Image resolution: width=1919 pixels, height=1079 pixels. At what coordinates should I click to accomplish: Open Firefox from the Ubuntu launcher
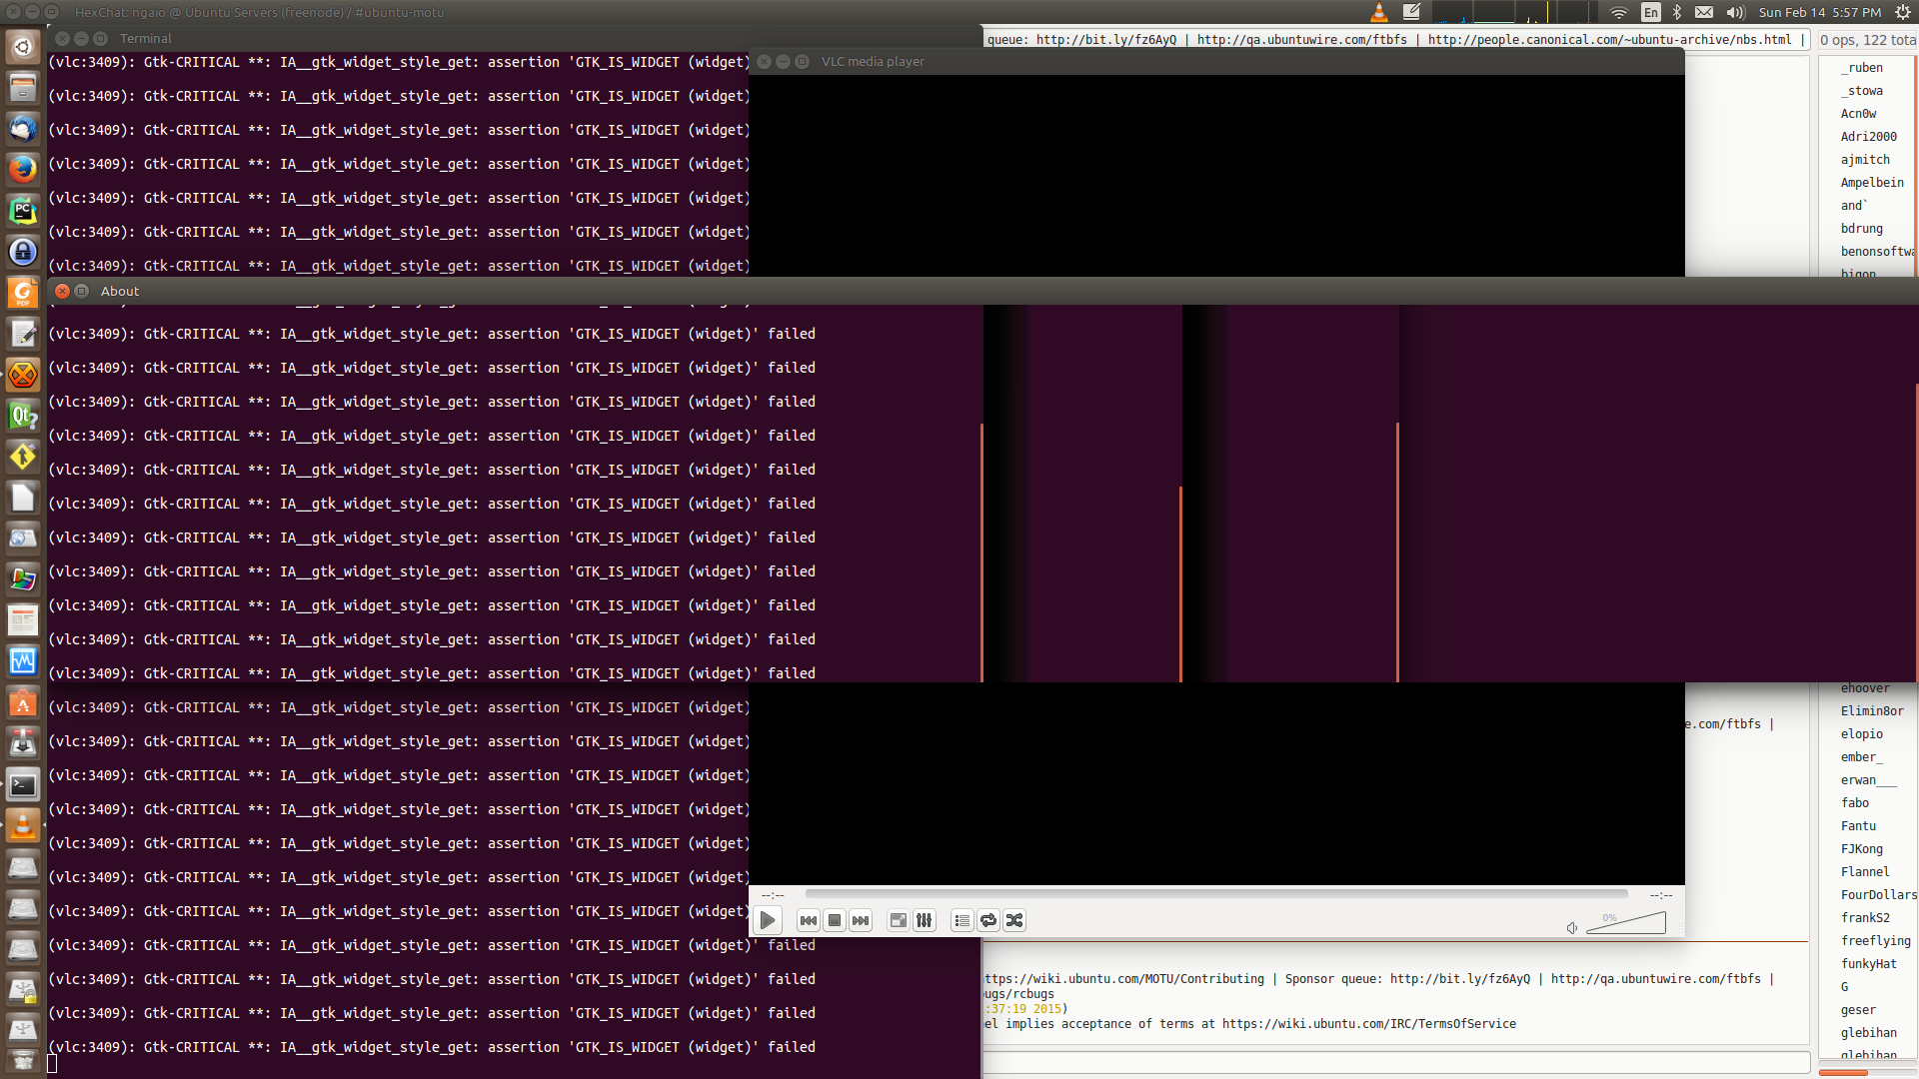[22, 169]
